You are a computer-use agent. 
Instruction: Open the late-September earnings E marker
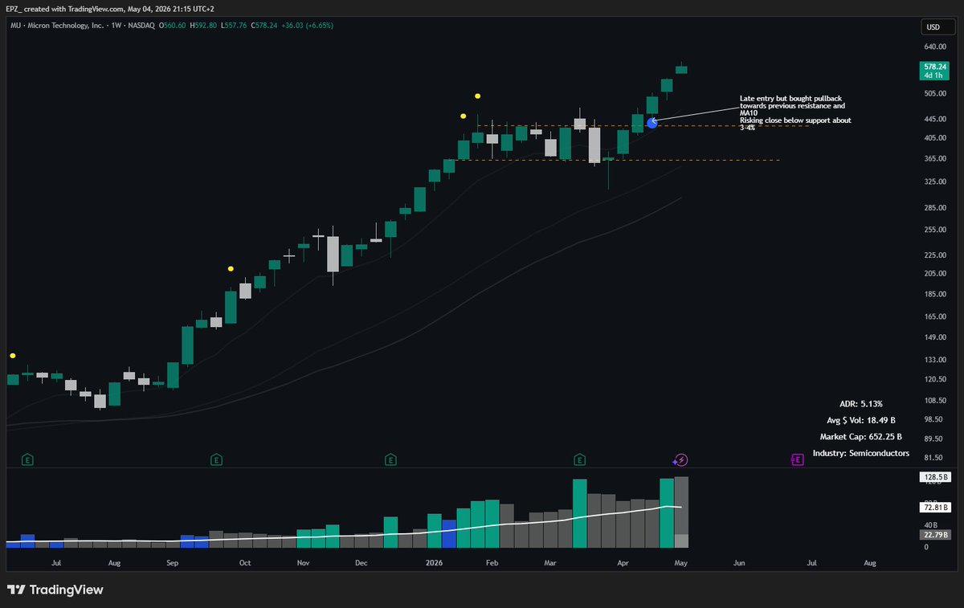pos(216,460)
